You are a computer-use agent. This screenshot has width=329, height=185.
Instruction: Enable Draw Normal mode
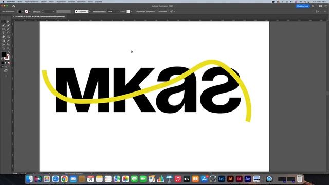click(3, 66)
